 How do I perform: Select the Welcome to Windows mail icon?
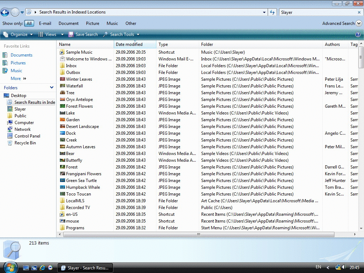tap(62, 59)
